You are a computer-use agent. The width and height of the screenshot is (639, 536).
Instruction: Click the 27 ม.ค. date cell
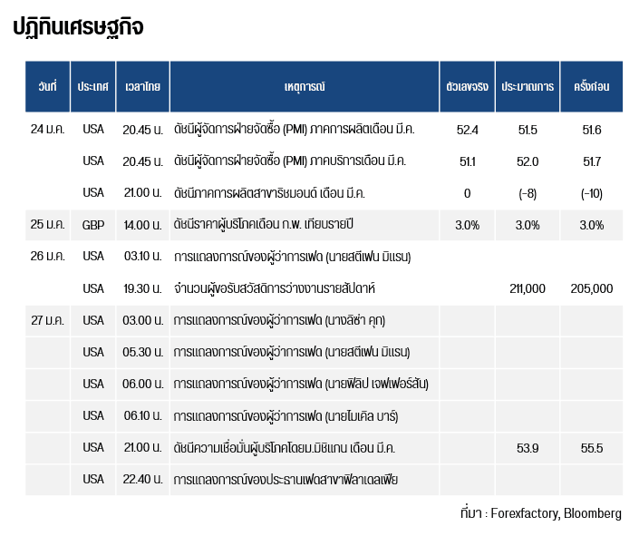(48, 320)
